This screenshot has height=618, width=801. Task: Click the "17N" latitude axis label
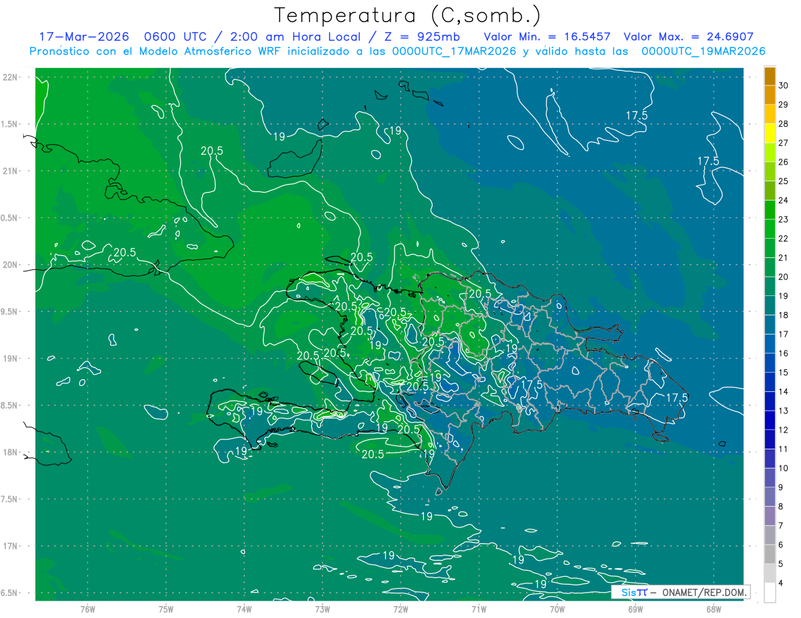[x=11, y=546]
